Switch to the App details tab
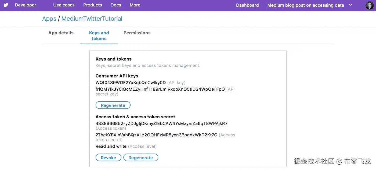This screenshot has height=170, width=376. pos(61,33)
